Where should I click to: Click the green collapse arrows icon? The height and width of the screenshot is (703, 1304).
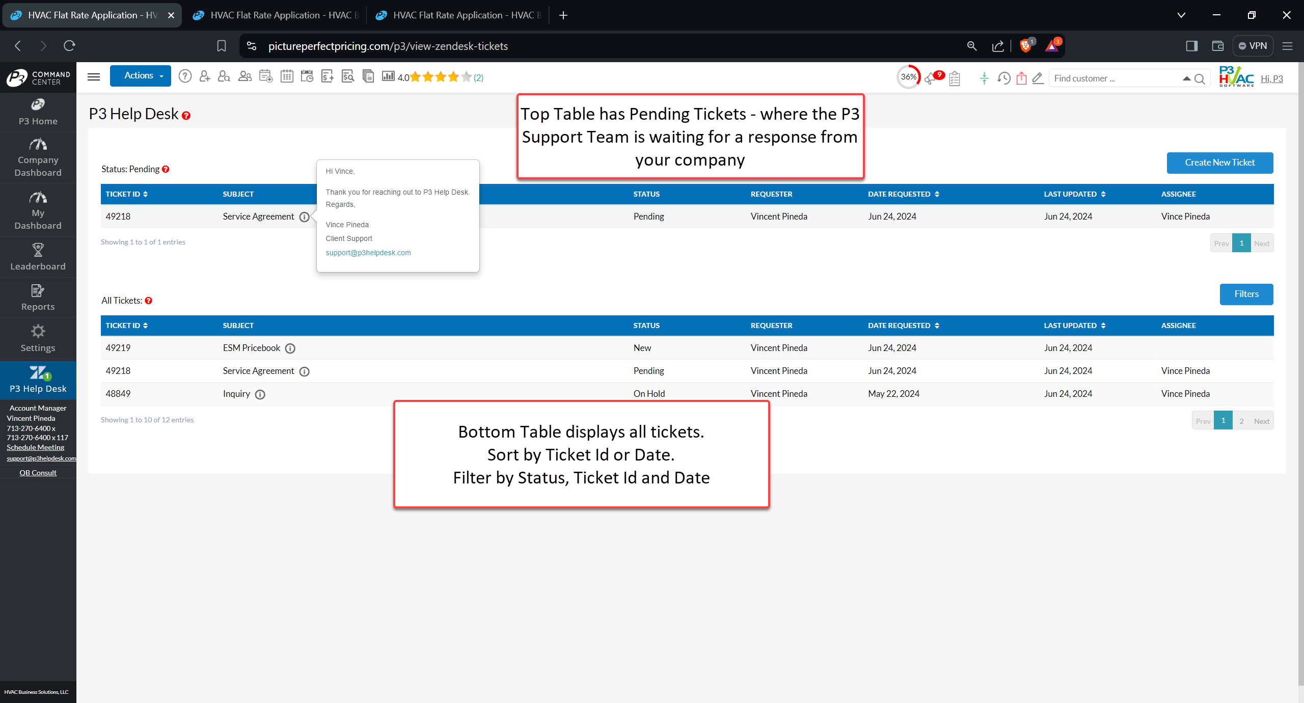(x=984, y=78)
